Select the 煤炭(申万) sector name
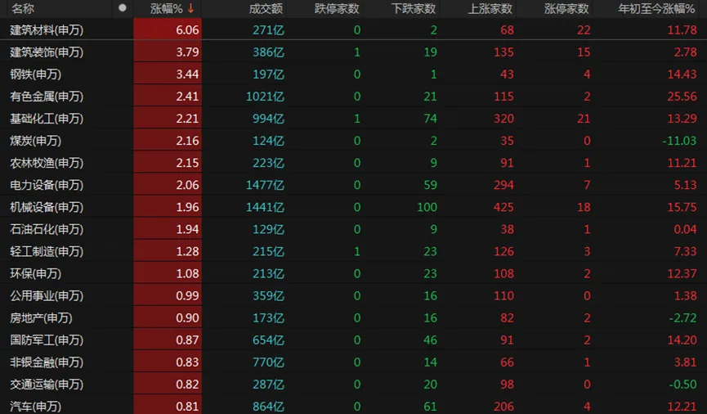 pyautogui.click(x=36, y=141)
